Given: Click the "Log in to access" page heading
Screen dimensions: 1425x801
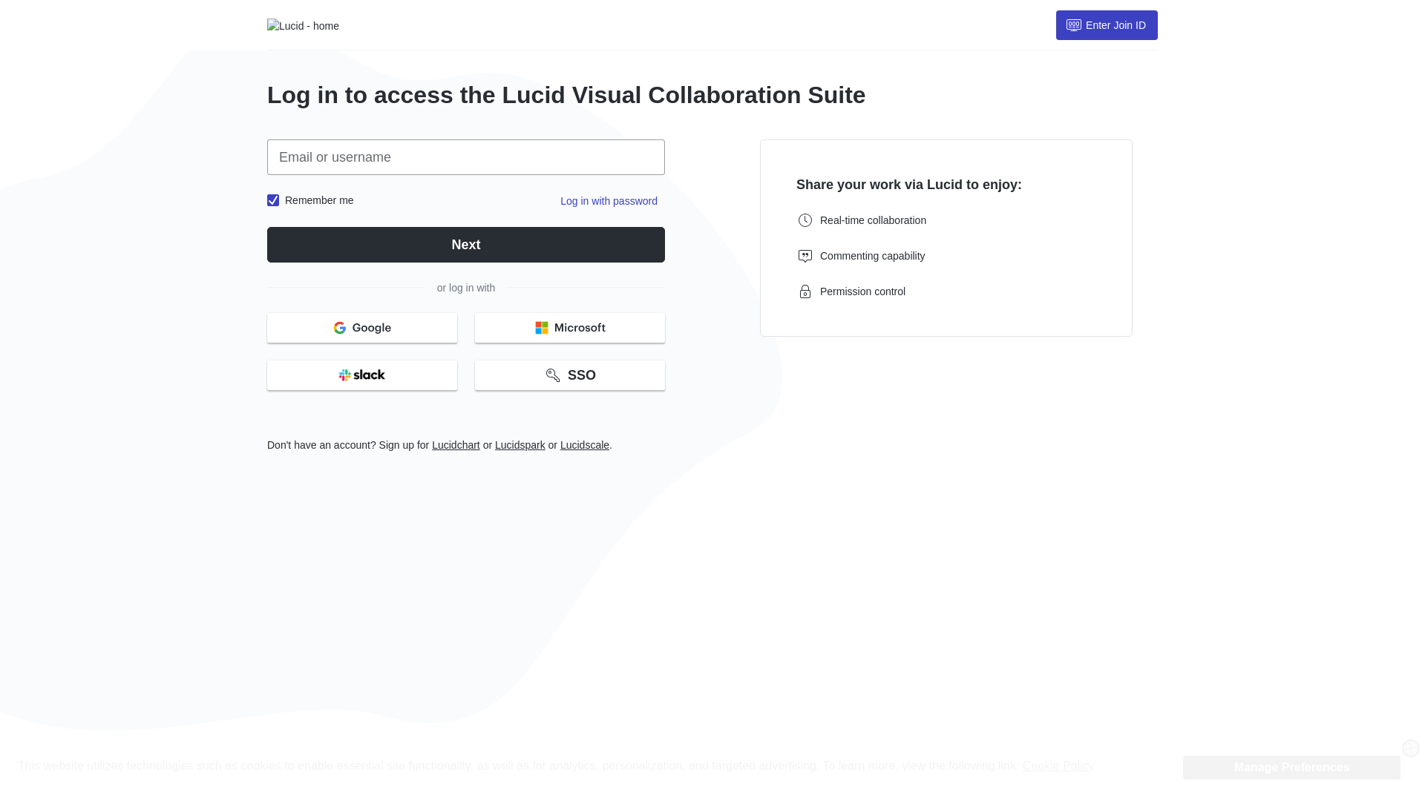Looking at the screenshot, I should coord(566,95).
